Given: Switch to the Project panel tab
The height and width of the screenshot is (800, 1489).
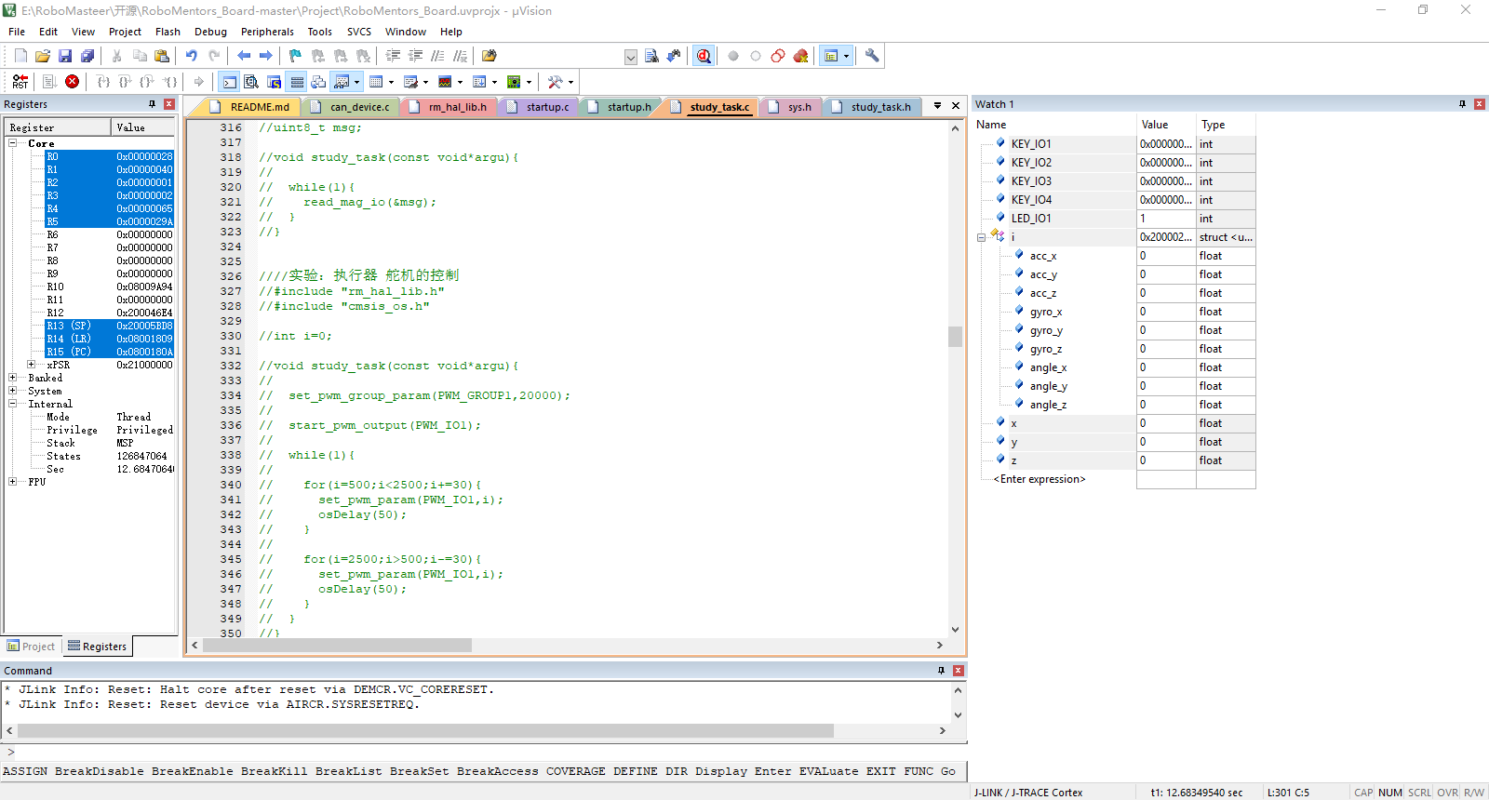Looking at the screenshot, I should tap(32, 647).
